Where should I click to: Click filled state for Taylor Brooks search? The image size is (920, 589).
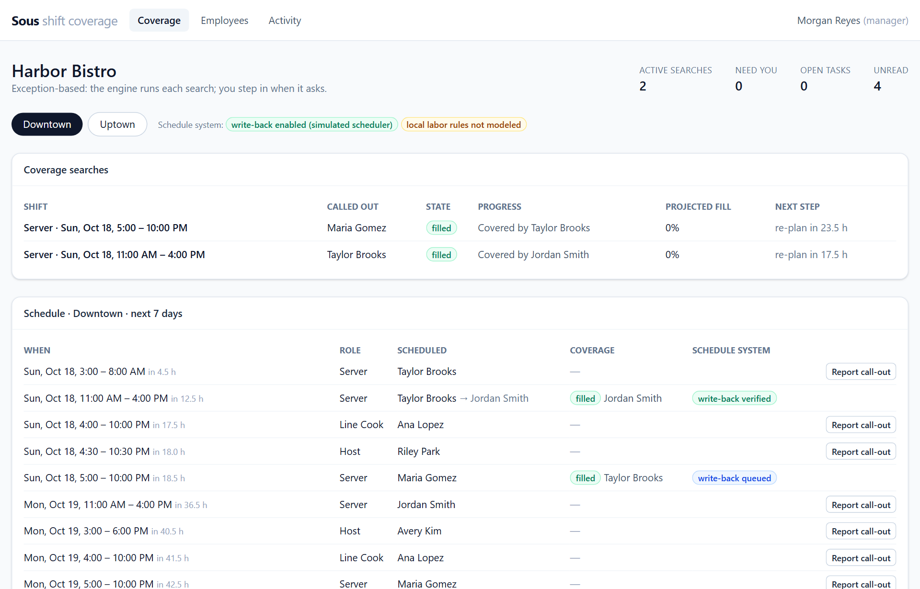tap(441, 255)
